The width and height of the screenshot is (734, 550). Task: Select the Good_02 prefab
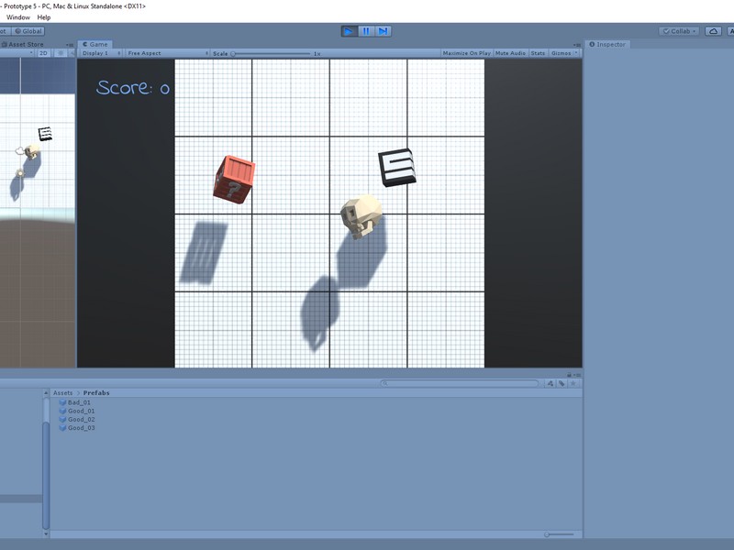81,420
